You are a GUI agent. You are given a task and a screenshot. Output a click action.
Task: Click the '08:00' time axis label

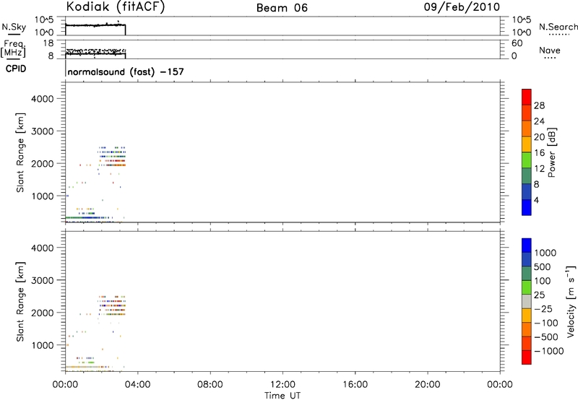pyautogui.click(x=210, y=385)
